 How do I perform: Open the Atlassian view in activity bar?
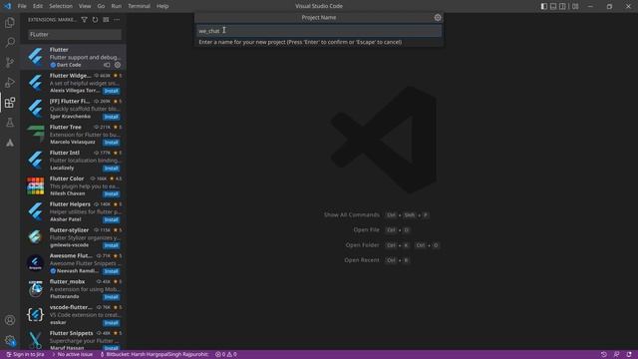pyautogui.click(x=10, y=143)
